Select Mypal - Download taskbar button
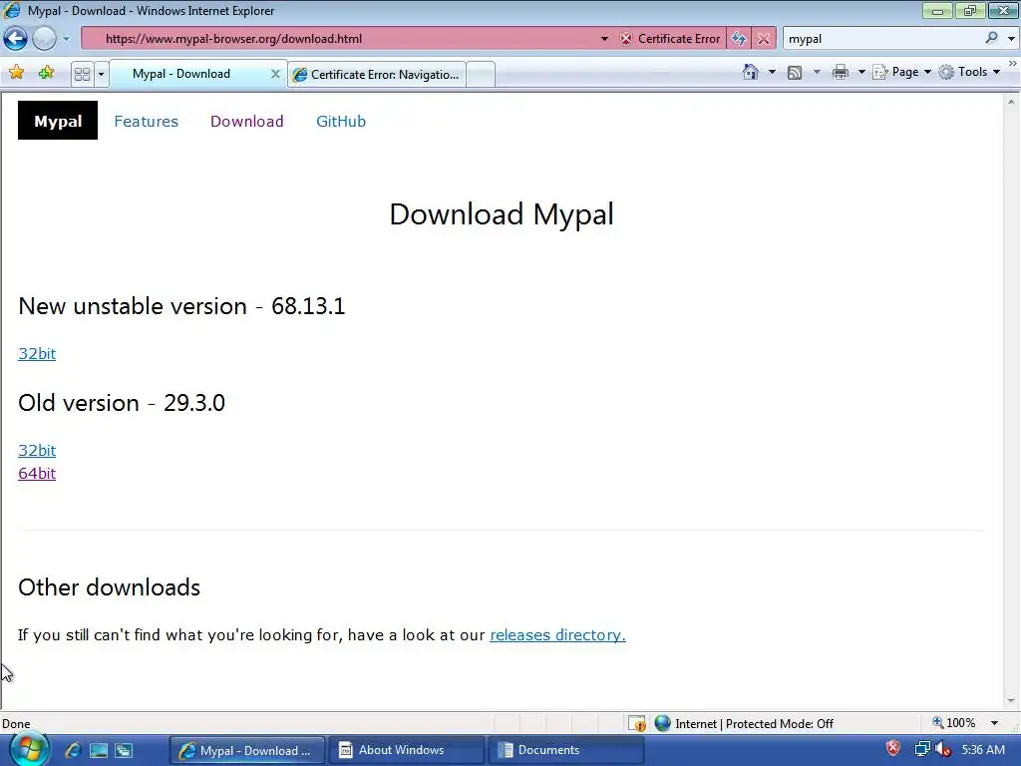 [247, 750]
